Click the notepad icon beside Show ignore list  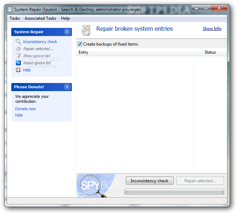click(18, 56)
